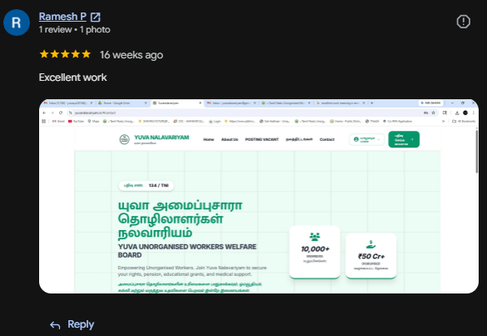Open the attached review photo
487x336 pixels.
point(259,196)
